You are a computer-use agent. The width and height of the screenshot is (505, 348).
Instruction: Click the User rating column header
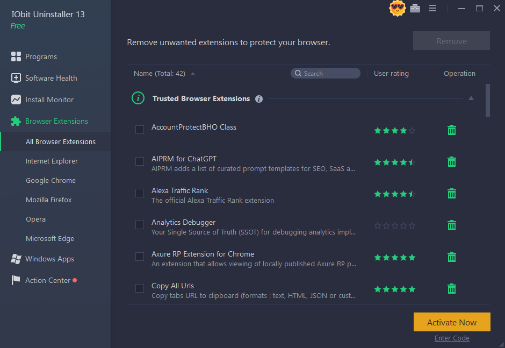(x=391, y=74)
